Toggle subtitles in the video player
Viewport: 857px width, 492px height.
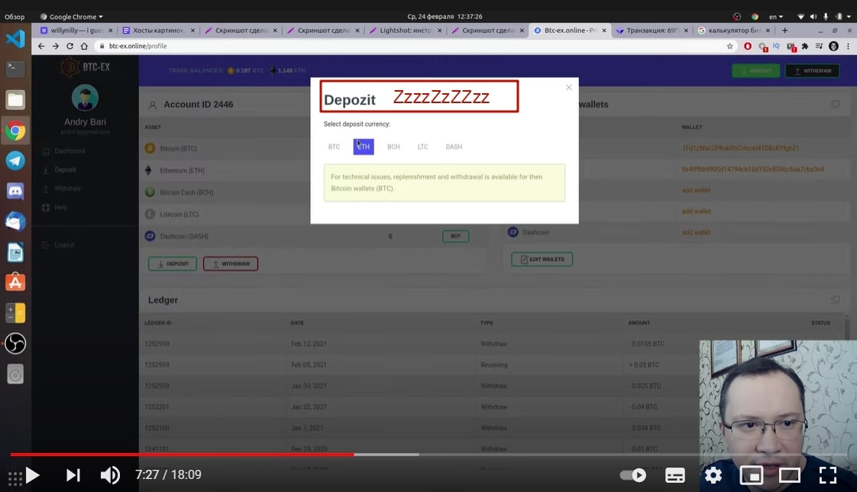(x=675, y=475)
